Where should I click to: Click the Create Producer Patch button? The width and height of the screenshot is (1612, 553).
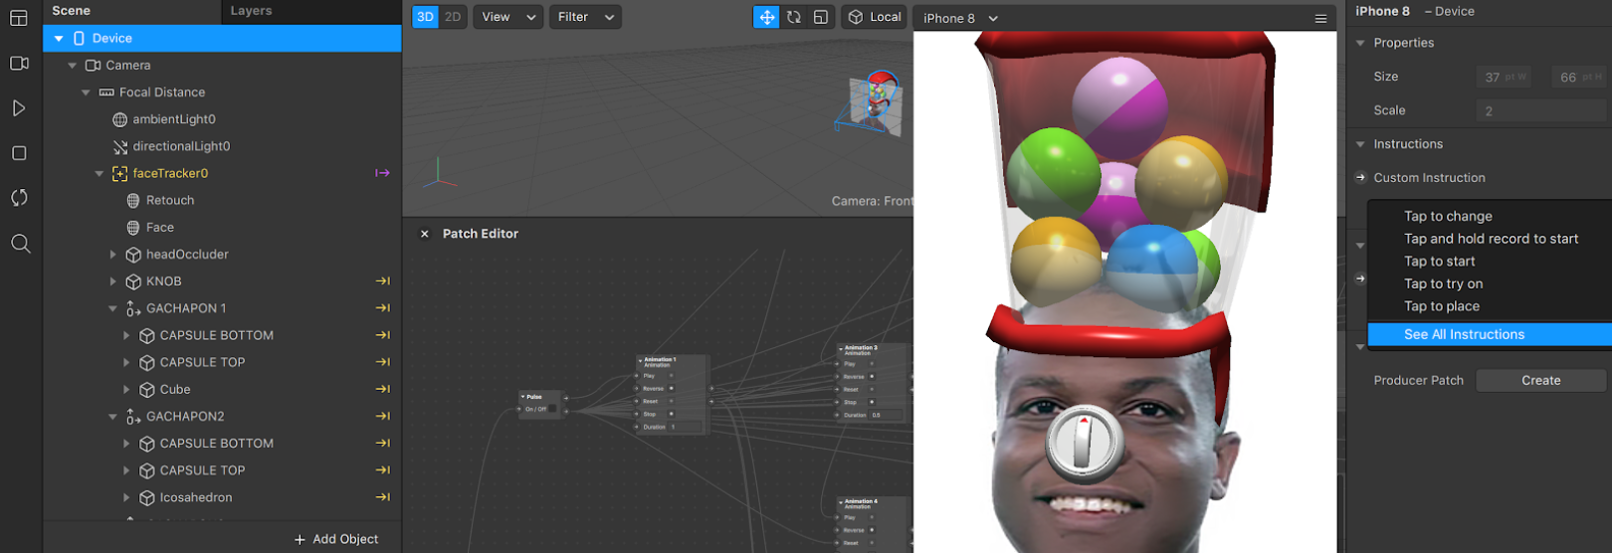point(1540,380)
